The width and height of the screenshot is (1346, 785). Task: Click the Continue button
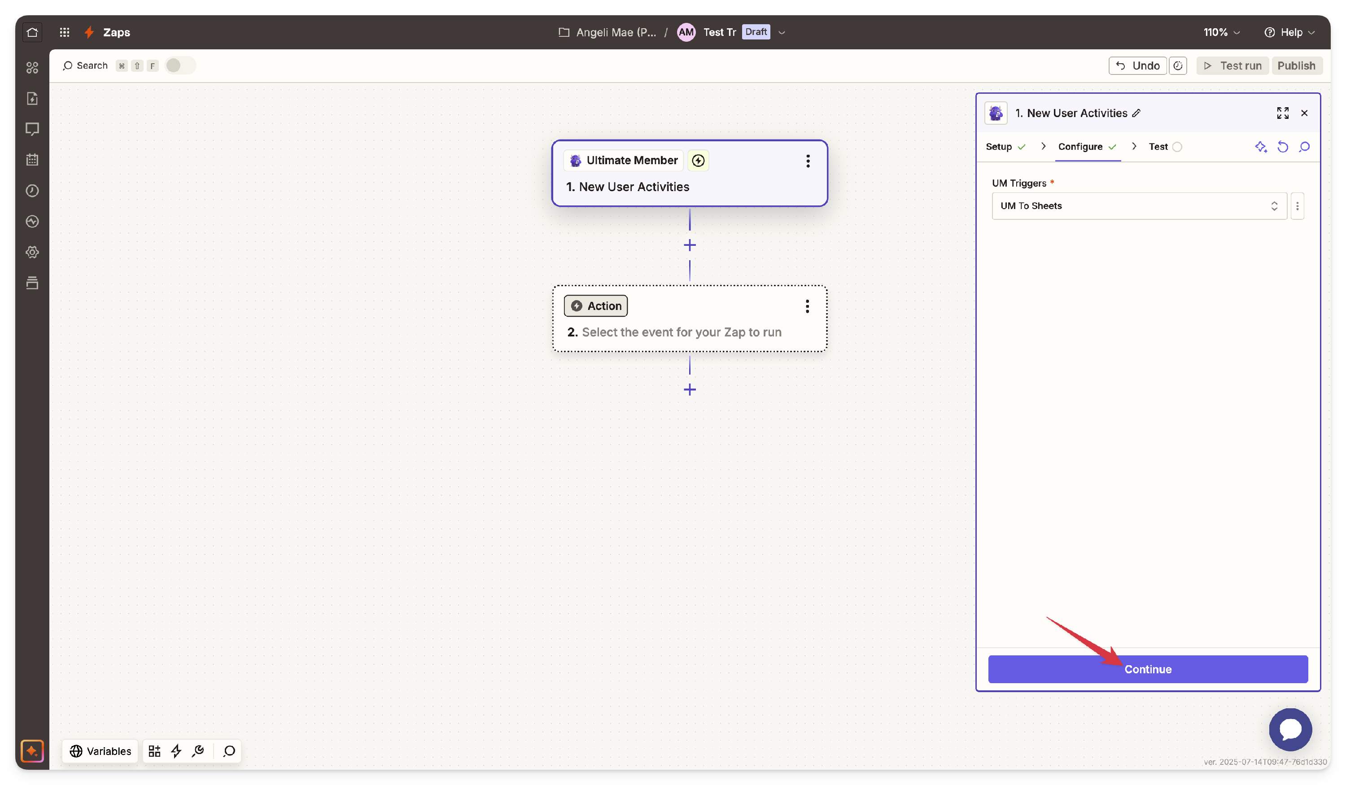(1148, 669)
